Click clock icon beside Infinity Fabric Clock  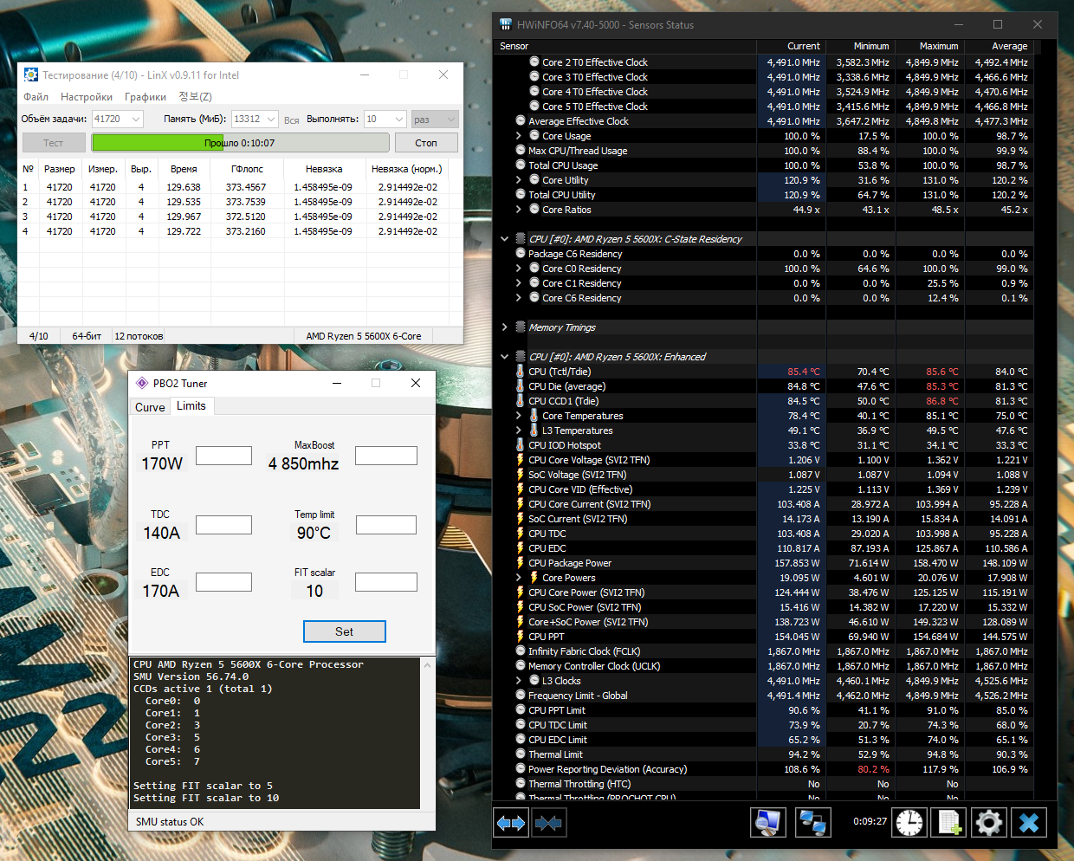[521, 651]
